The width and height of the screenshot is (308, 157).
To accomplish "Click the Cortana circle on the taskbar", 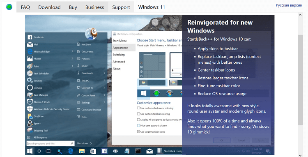I will click(39, 151).
